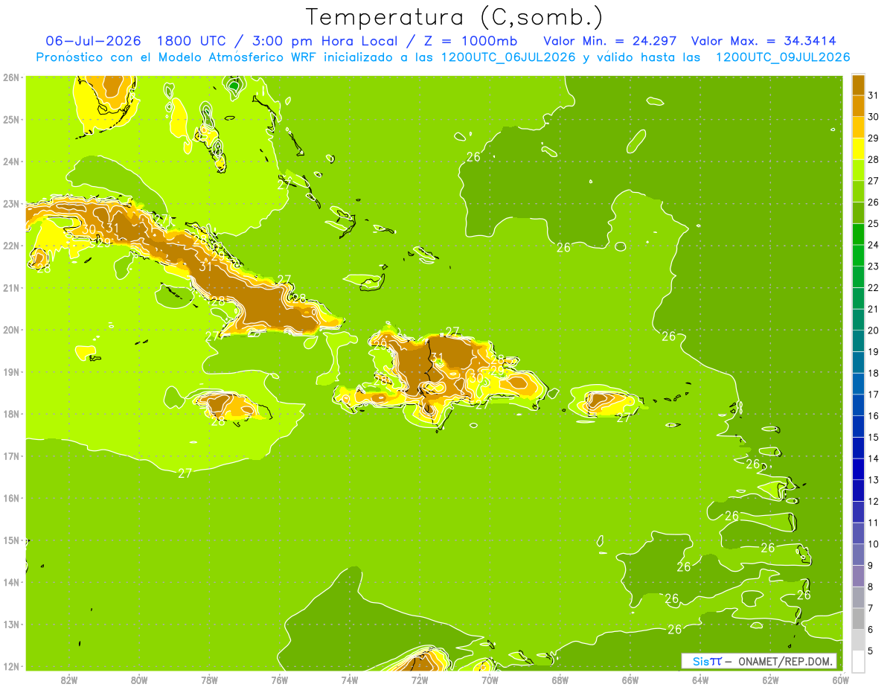The width and height of the screenshot is (893, 690).
Task: Click the 'Z = 1000mb' level text
Action: pyautogui.click(x=472, y=40)
